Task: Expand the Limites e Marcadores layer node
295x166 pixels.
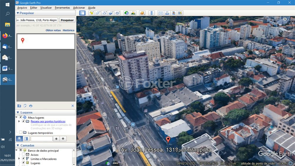Action: click(x=19, y=159)
